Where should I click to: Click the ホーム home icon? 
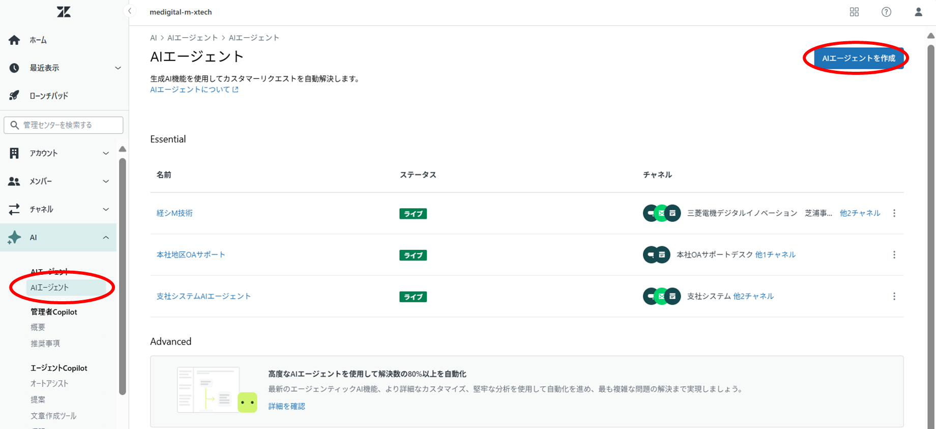[x=14, y=40]
